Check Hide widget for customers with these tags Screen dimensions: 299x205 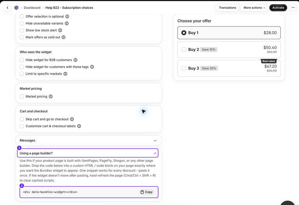(x=22, y=67)
